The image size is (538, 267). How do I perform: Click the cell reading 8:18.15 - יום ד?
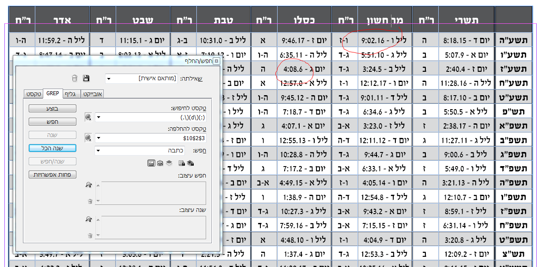point(467,41)
